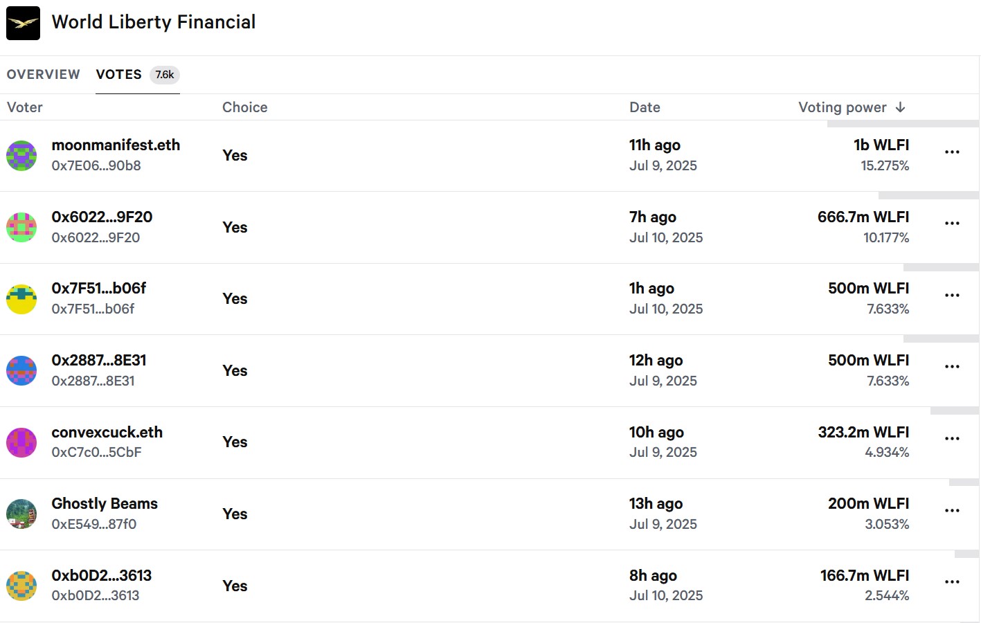
Task: Open the three-dot menu for 0xb0D2...3613
Action: pyautogui.click(x=952, y=582)
